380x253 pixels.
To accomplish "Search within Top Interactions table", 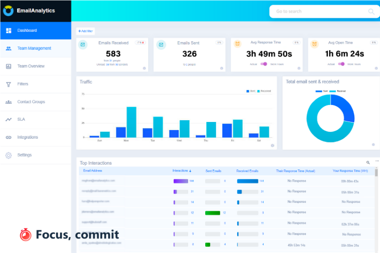I will 368,162.
